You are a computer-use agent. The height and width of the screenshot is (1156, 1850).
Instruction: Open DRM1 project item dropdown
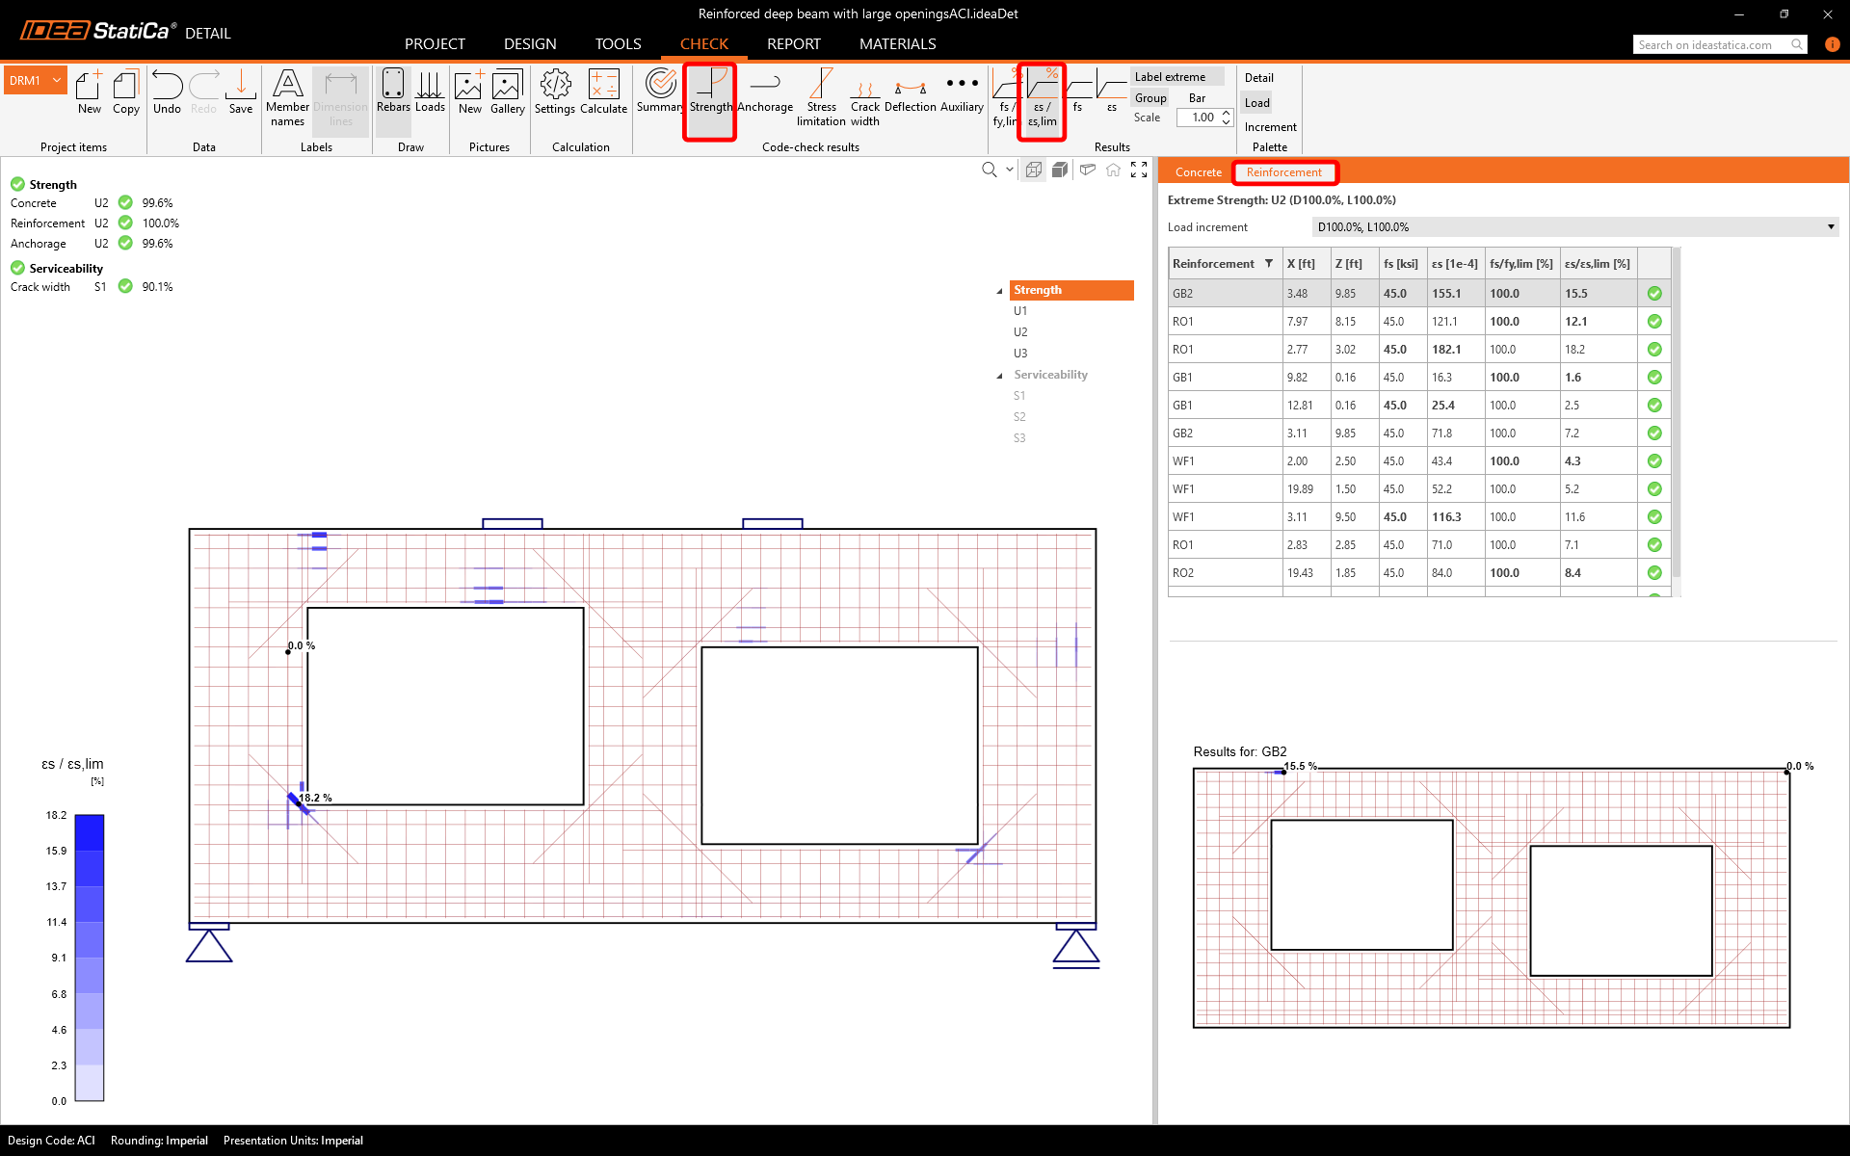pos(57,81)
